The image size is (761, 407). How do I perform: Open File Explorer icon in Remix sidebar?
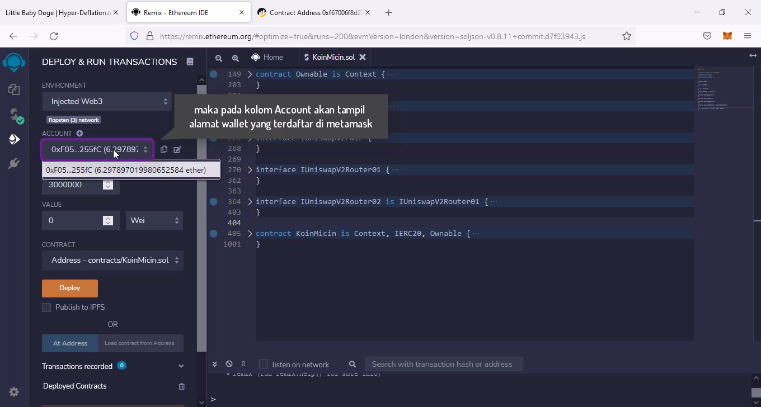(x=14, y=89)
